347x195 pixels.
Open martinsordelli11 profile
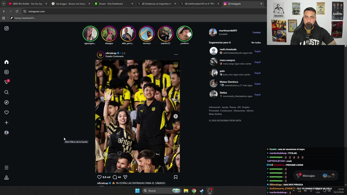tap(228, 31)
